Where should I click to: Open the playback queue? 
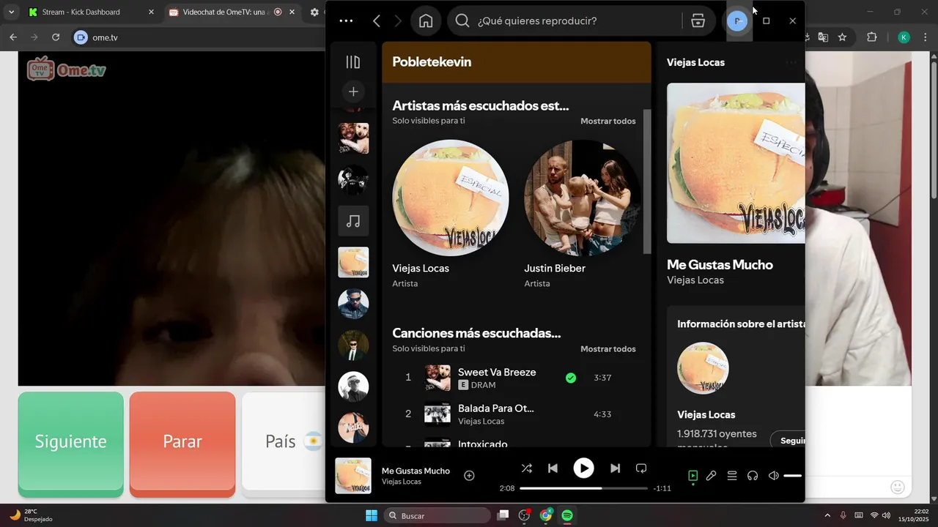732,476
